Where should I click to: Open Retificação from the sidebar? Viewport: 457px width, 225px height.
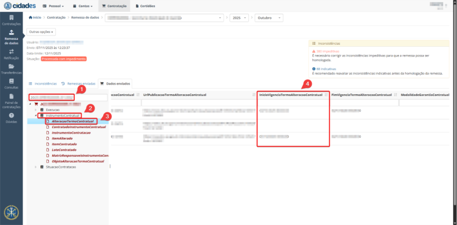11,54
